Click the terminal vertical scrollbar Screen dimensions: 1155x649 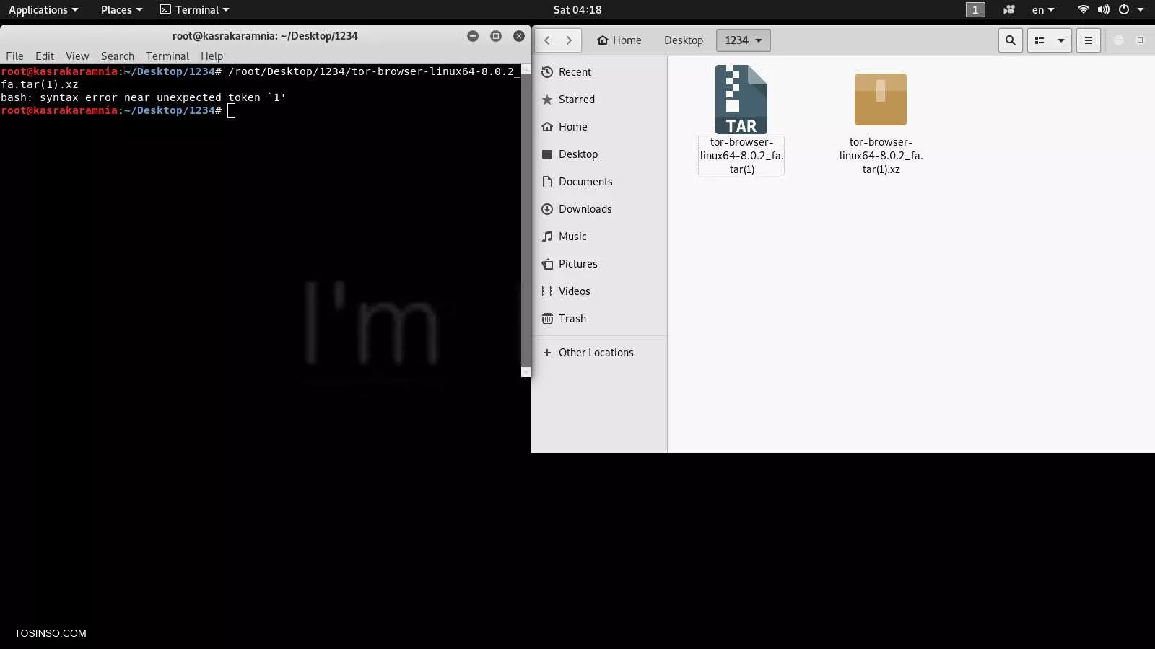click(x=526, y=216)
